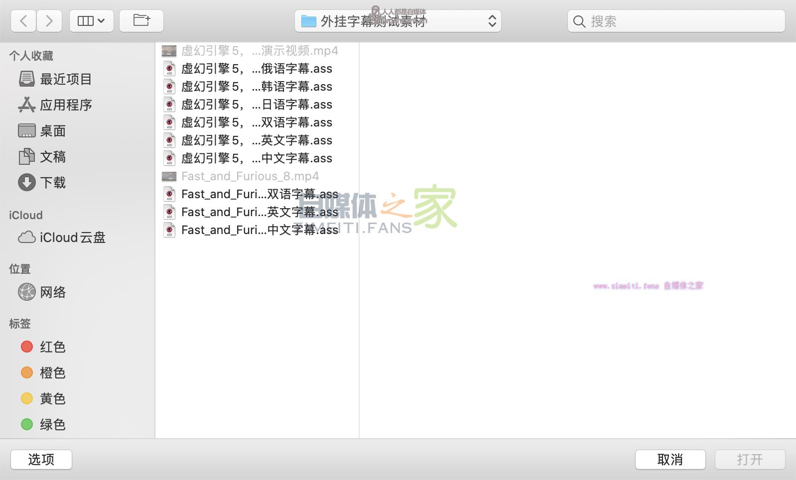Click the 下载 arrow icon
This screenshot has width=796, height=480.
[27, 182]
